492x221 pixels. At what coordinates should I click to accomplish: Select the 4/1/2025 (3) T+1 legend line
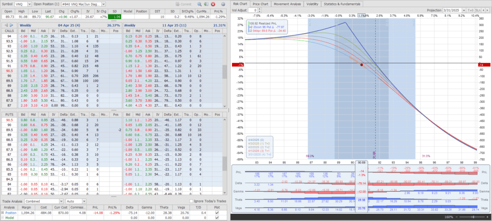click(258, 150)
